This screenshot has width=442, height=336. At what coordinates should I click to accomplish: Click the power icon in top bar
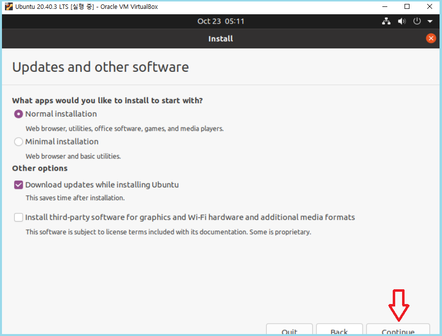pos(417,21)
